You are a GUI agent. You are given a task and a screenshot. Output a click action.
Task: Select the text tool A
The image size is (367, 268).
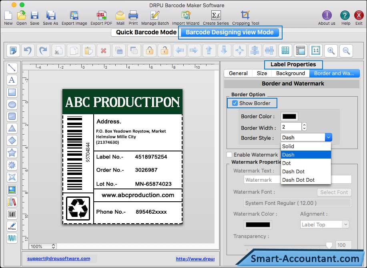pyautogui.click(x=12, y=80)
